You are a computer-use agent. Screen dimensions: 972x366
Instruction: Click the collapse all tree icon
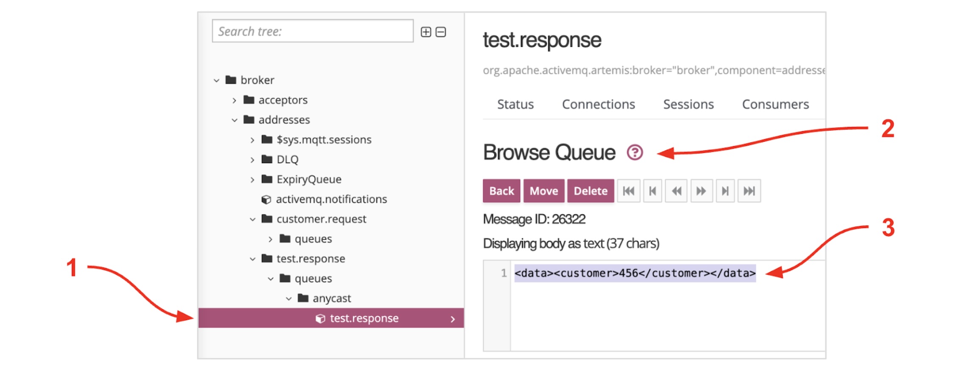(x=441, y=32)
